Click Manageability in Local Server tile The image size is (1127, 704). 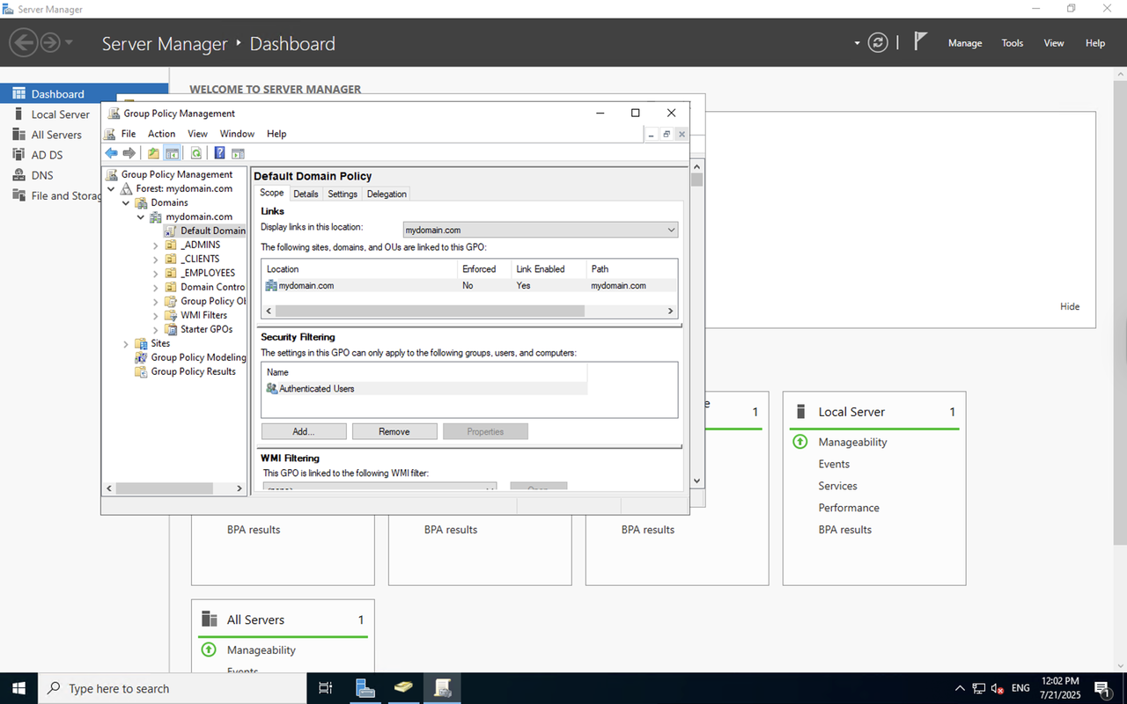tap(852, 442)
